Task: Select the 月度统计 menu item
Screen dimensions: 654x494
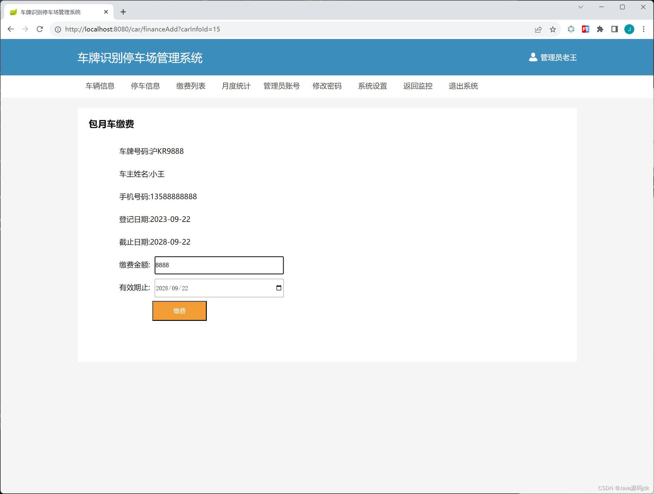Action: click(236, 86)
